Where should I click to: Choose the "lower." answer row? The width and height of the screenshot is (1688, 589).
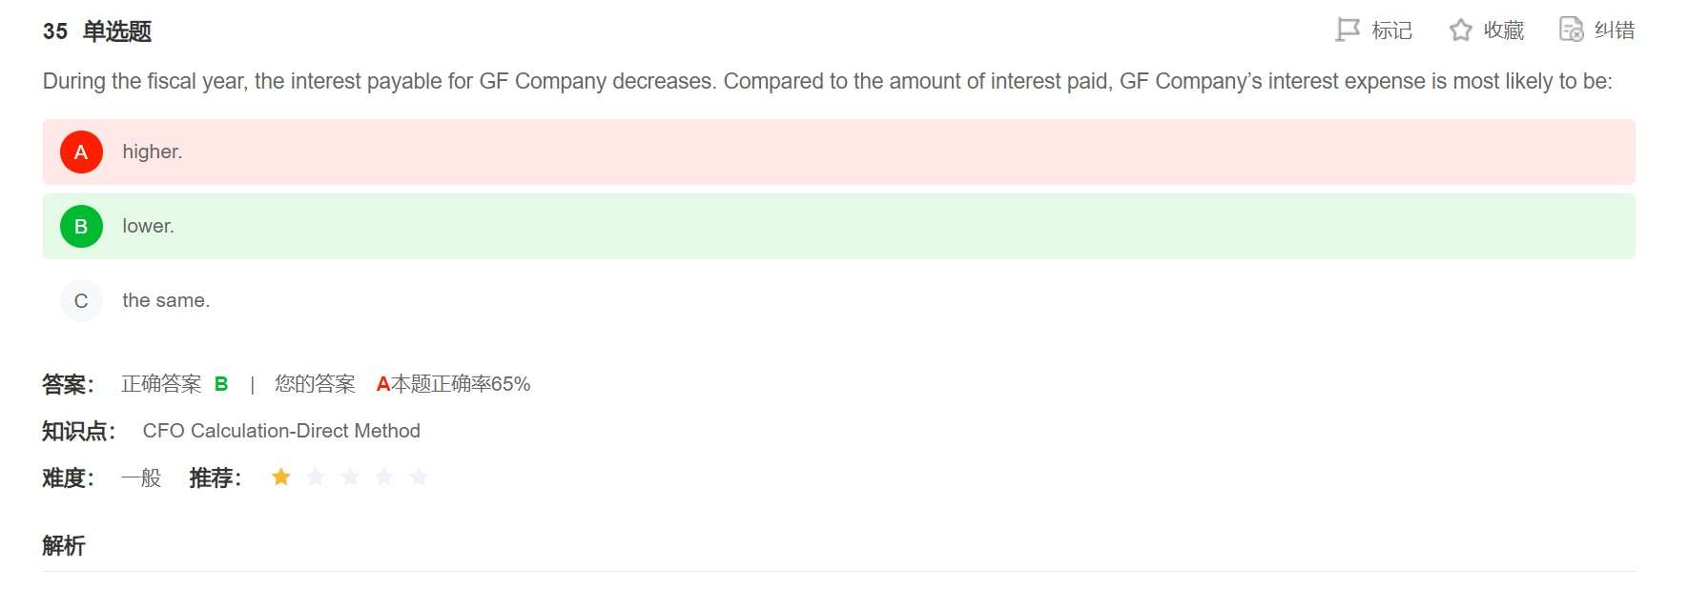pos(839,226)
